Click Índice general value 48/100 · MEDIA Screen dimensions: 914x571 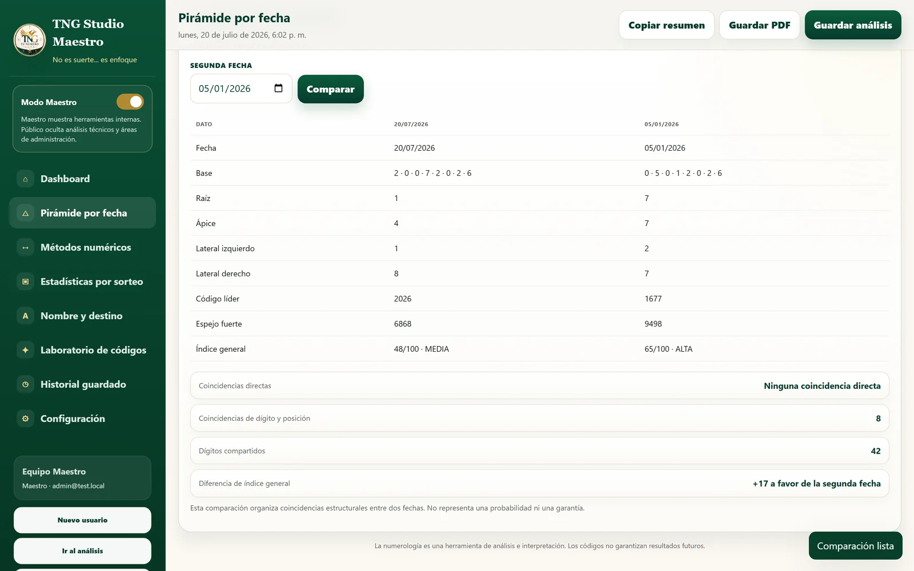(x=421, y=349)
